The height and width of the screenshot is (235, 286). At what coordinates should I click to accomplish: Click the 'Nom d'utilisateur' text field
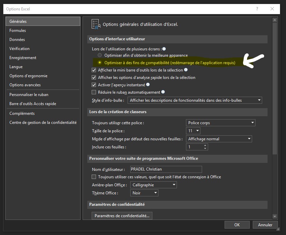pyautogui.click(x=166, y=170)
